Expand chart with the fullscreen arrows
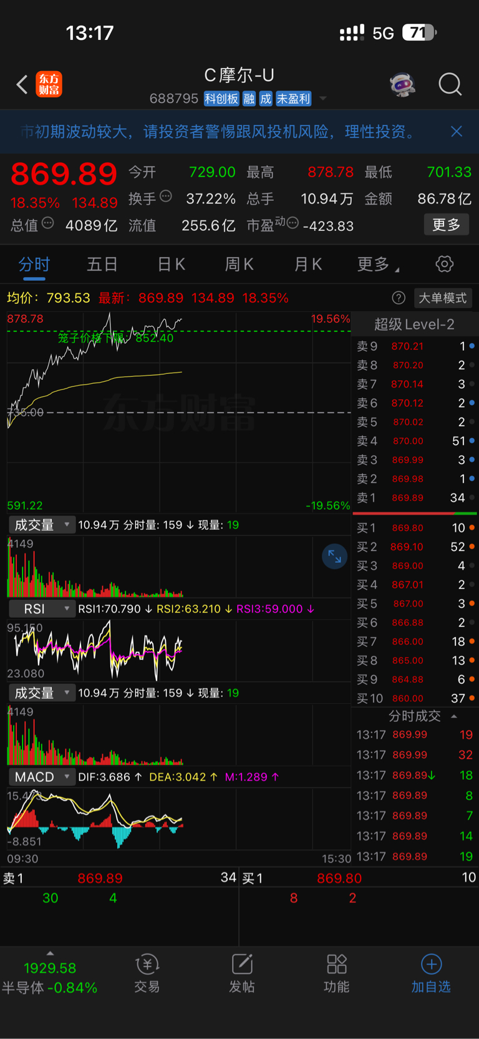 coord(334,556)
